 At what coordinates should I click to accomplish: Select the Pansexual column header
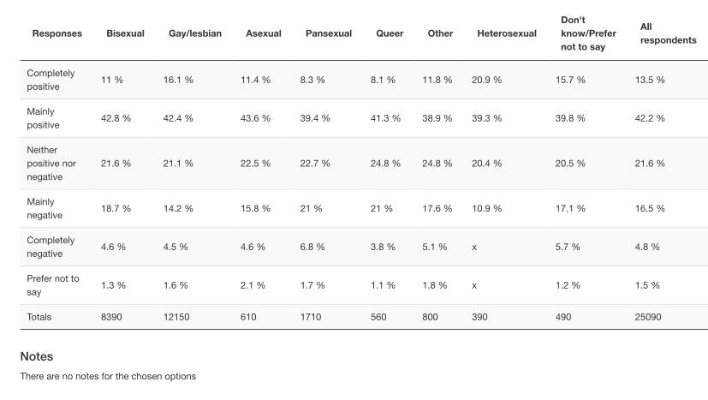pyautogui.click(x=328, y=33)
